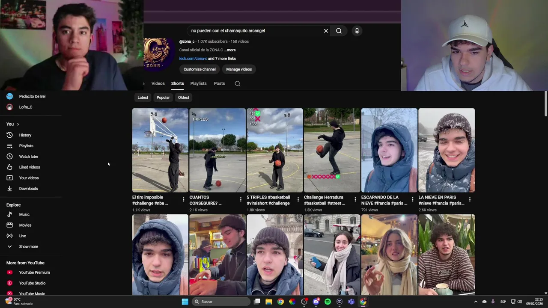Click the Customize channel button
This screenshot has width=548, height=308.
coord(200,69)
